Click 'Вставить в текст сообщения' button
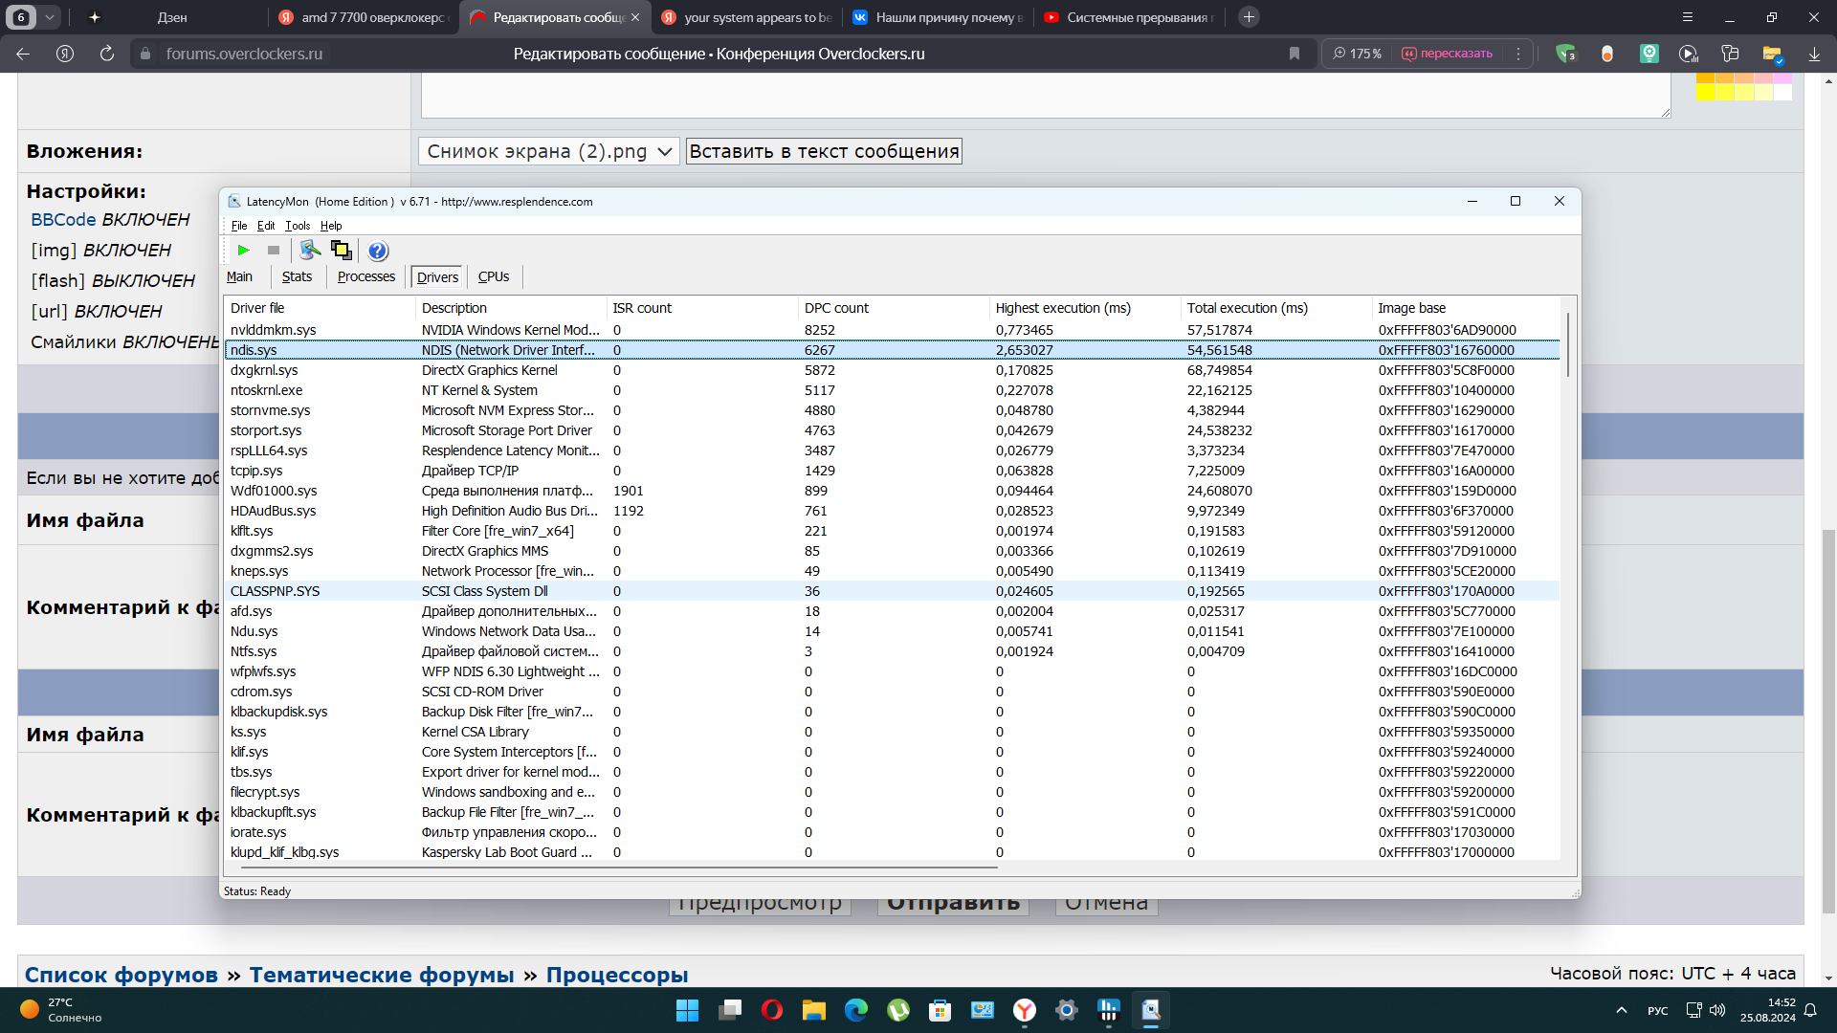This screenshot has height=1033, width=1837. (824, 151)
